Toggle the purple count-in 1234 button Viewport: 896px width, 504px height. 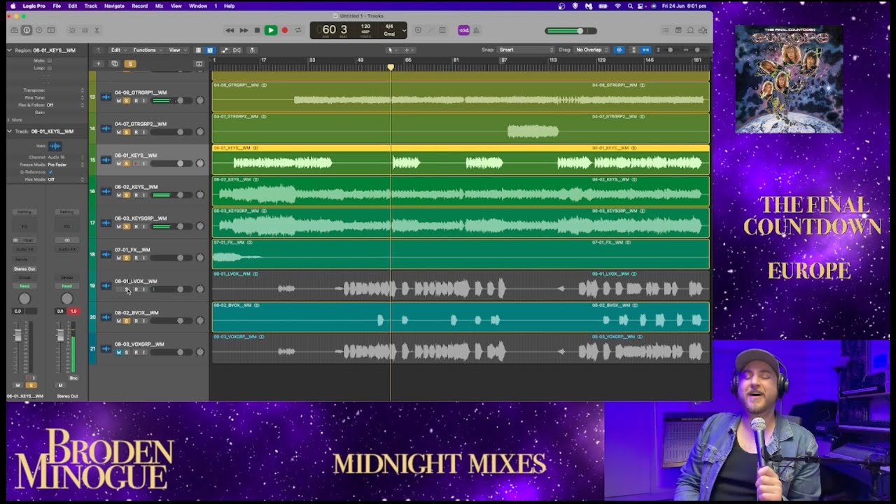pyautogui.click(x=463, y=30)
